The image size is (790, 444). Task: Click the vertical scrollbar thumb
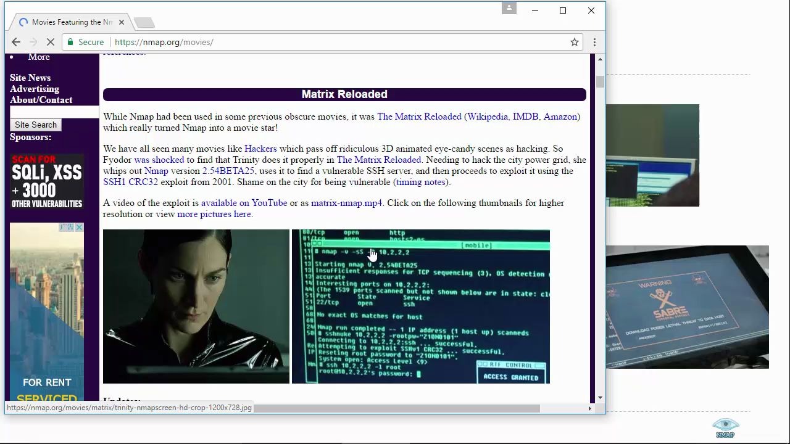600,81
